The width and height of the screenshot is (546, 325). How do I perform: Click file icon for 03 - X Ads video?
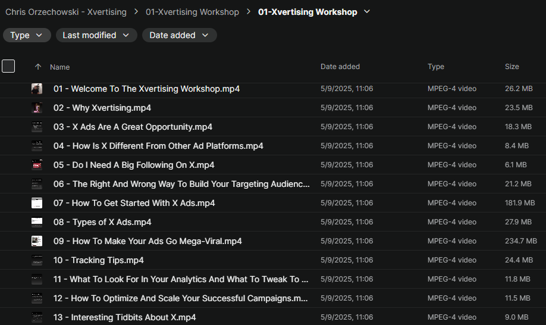point(37,127)
